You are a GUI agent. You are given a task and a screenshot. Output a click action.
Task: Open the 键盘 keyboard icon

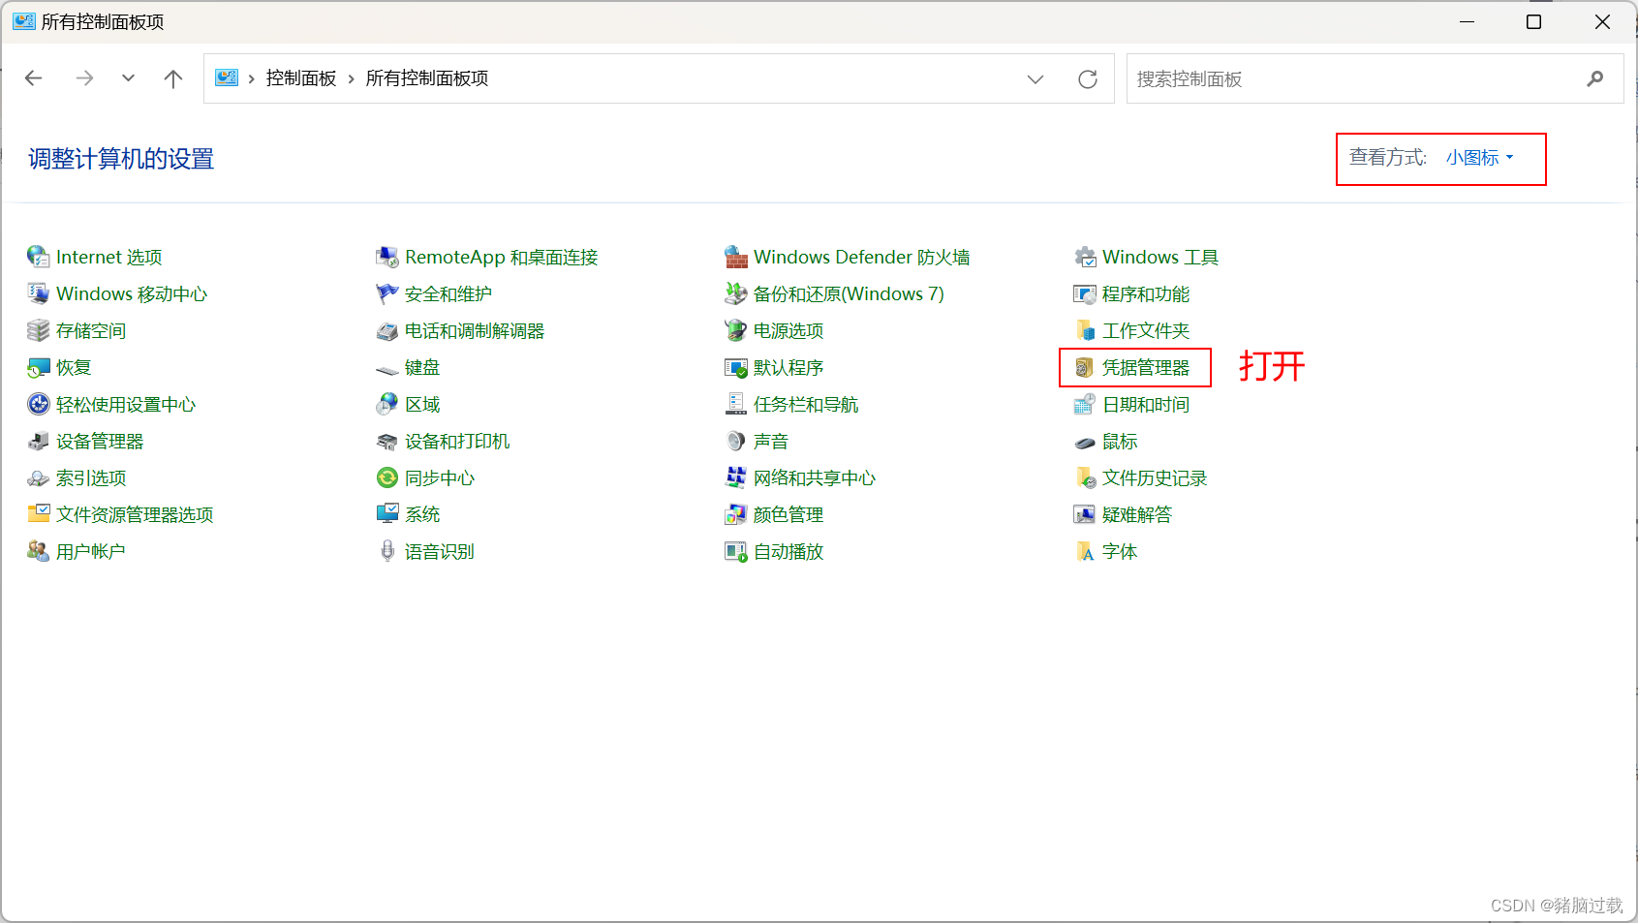click(x=386, y=368)
